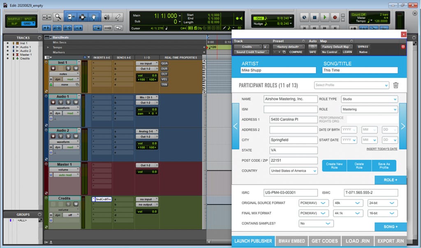Enable SPOT edit mode
The image size is (421, 248).
[x=28, y=19]
